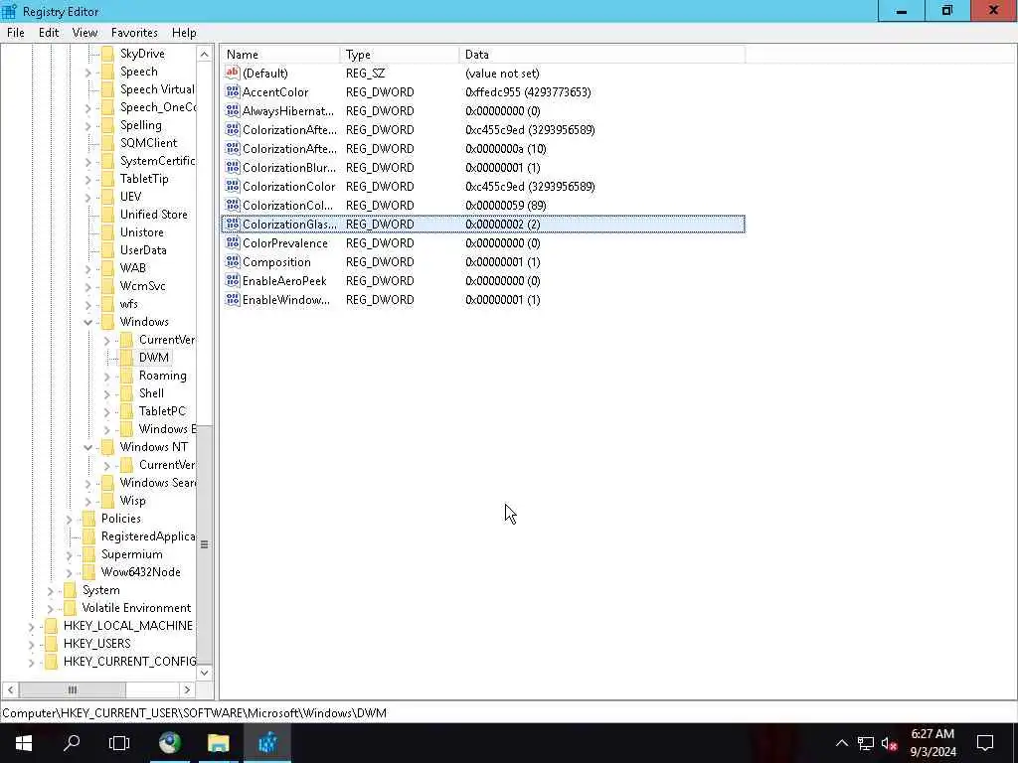1018x763 pixels.
Task: Expand HKEY_CURRENT_CONFIG hive
Action: tap(31, 662)
